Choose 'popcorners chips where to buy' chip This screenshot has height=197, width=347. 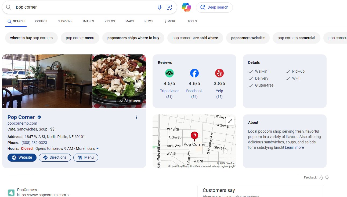(x=133, y=38)
